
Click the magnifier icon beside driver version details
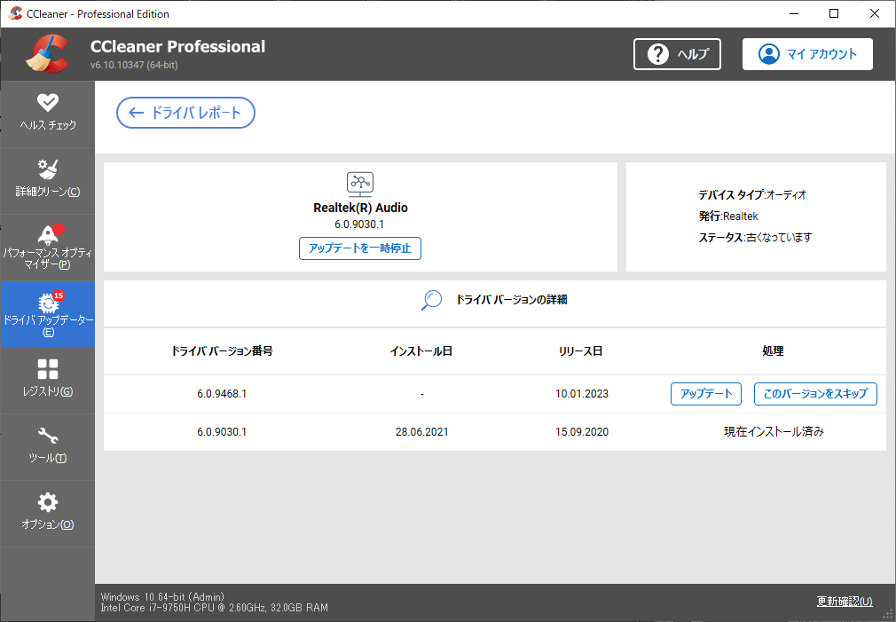pyautogui.click(x=431, y=300)
